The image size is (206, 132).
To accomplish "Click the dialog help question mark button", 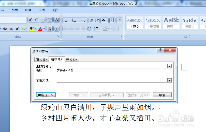I will (160, 50).
